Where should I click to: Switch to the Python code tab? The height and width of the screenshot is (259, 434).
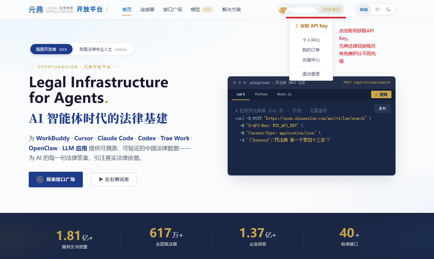click(261, 94)
